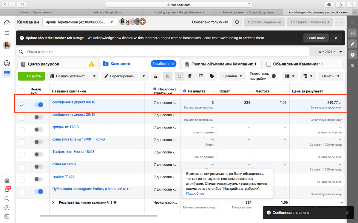Enable campaign трафик от 17/10

[39, 130]
